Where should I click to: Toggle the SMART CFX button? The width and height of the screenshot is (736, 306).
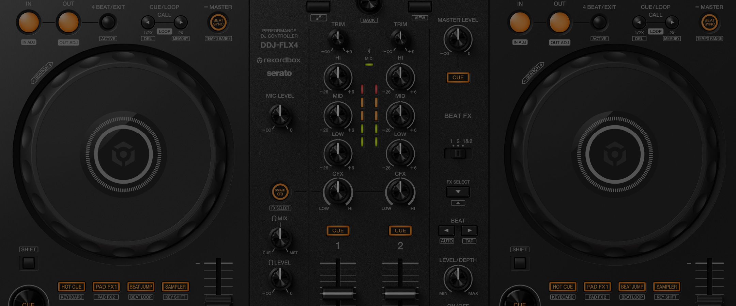click(x=280, y=192)
